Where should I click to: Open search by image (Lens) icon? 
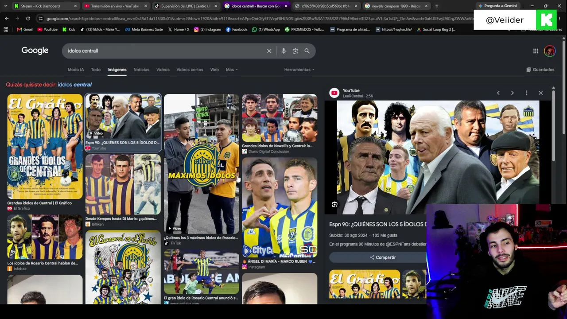295,51
